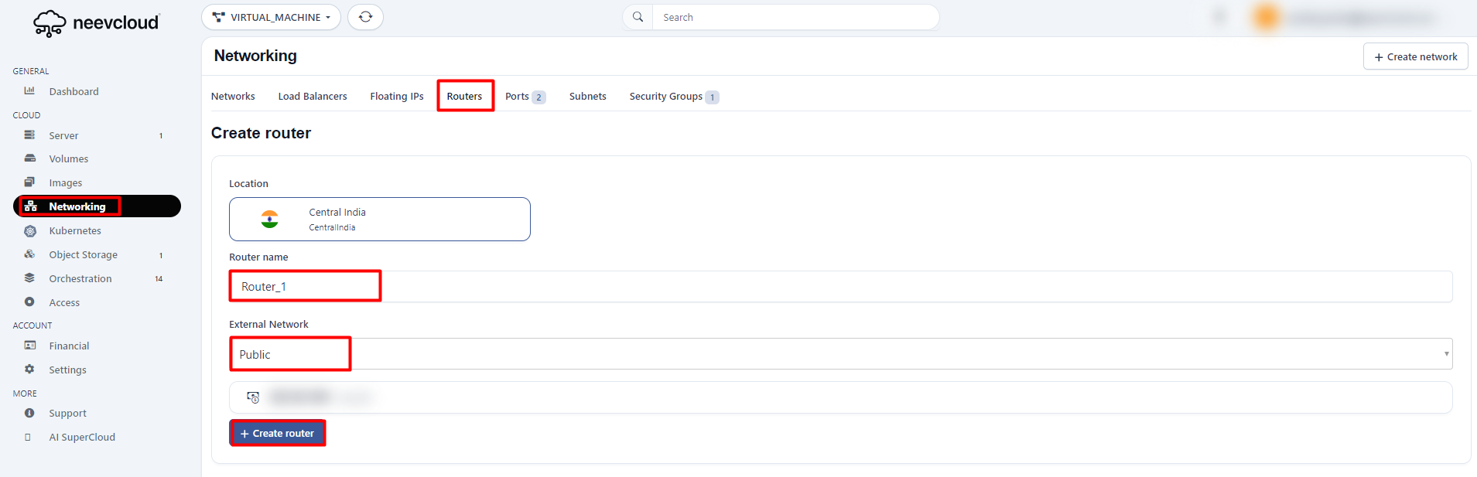Click the Kubernetes wheel icon
1477x477 pixels.
pos(30,231)
